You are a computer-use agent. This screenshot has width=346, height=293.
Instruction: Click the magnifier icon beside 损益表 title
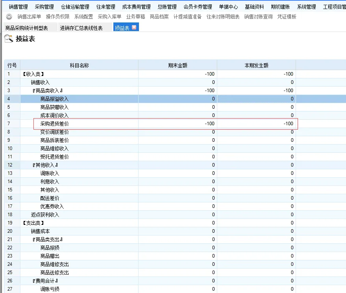point(8,39)
